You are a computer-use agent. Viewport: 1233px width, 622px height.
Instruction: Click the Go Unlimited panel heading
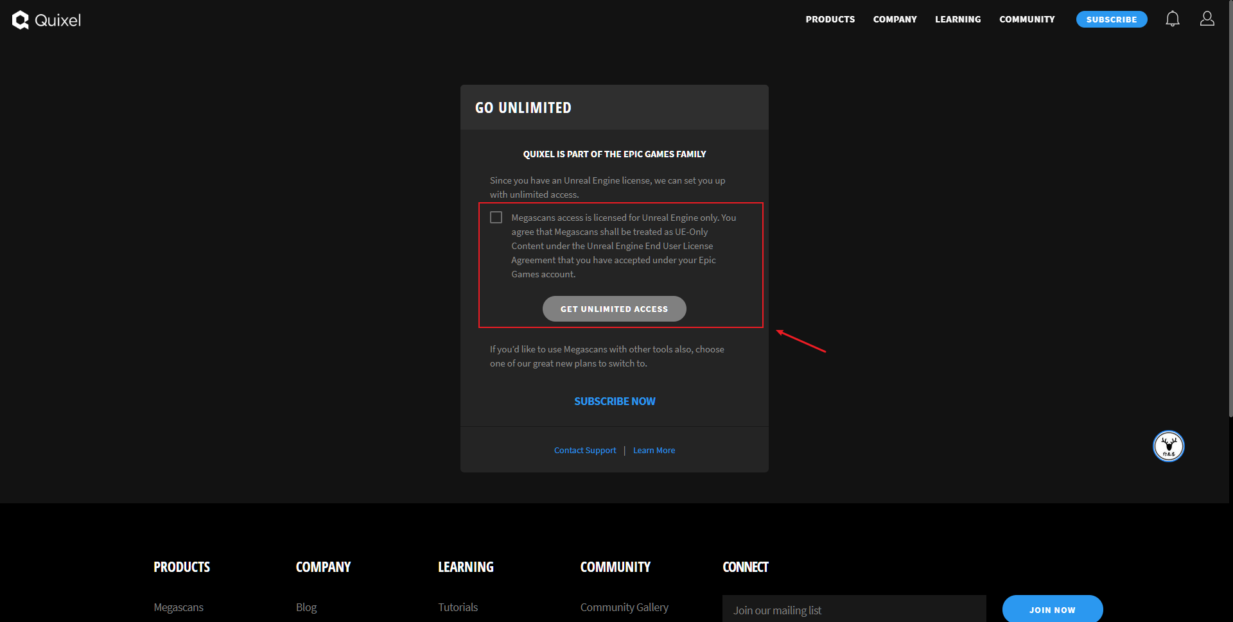[x=523, y=108]
